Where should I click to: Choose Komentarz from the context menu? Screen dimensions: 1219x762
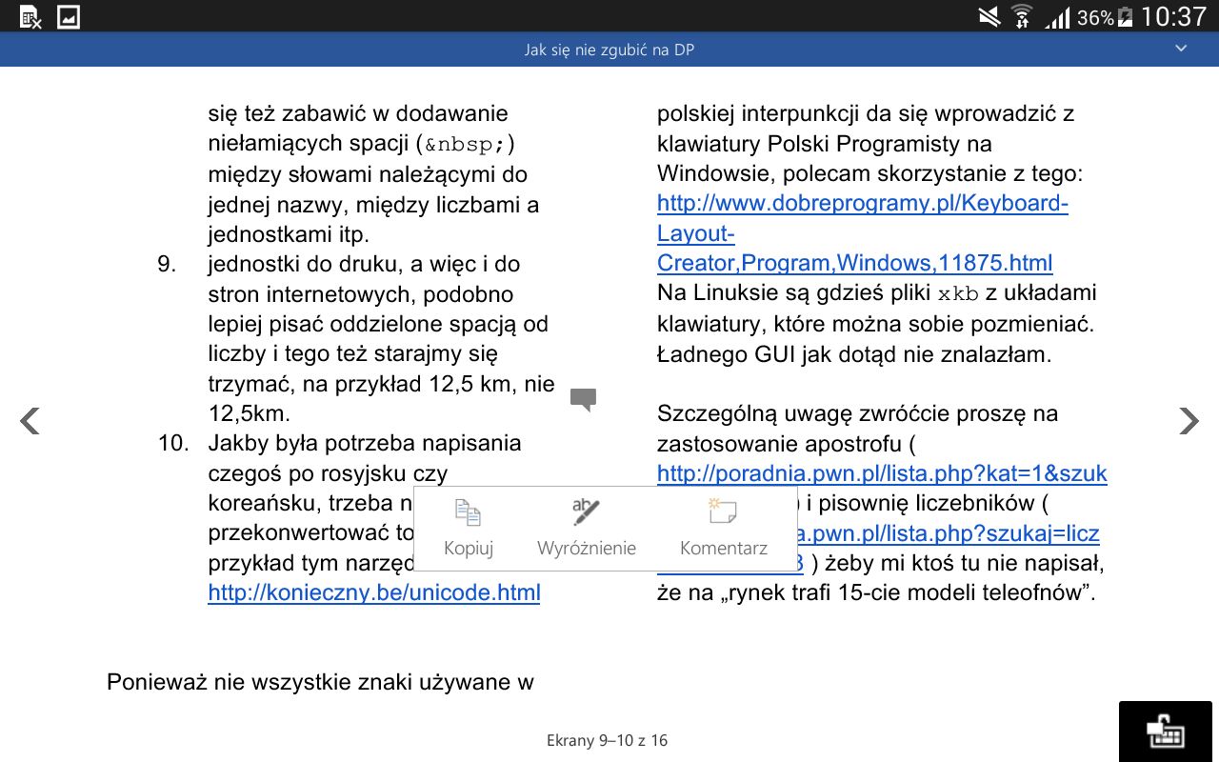[723, 528]
